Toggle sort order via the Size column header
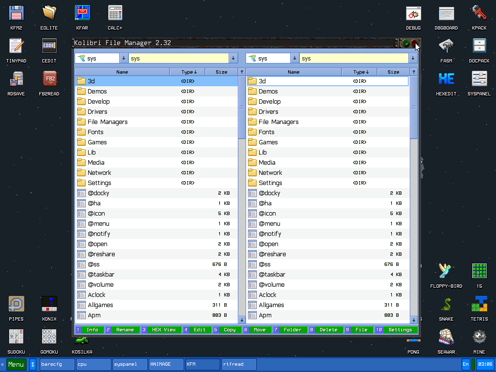The height and width of the screenshot is (372, 496). point(221,71)
